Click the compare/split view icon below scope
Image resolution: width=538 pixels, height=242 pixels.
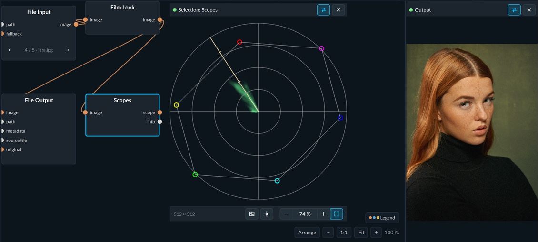tap(252, 214)
